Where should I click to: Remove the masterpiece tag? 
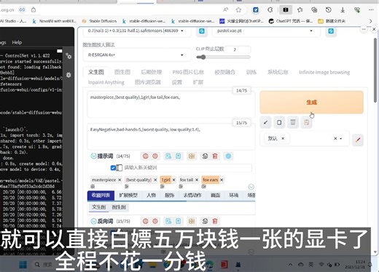click(120, 180)
